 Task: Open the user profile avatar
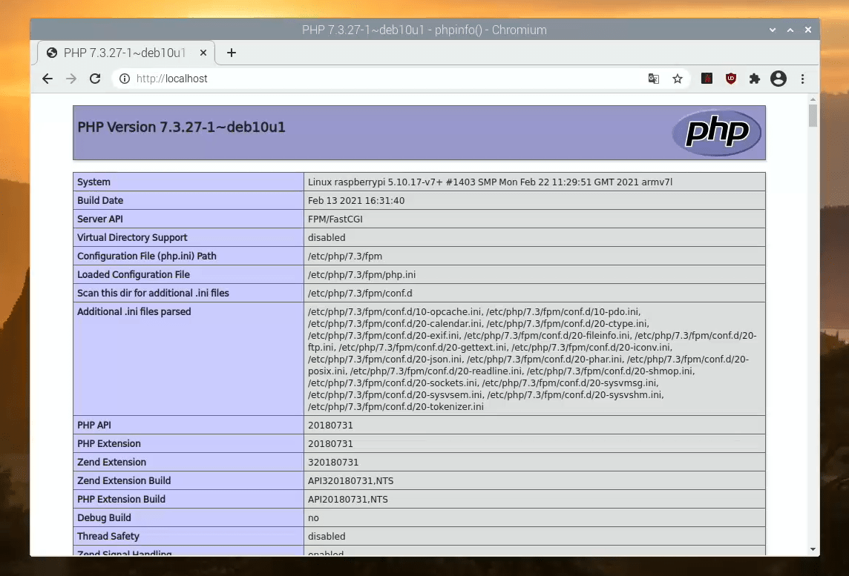pos(778,79)
